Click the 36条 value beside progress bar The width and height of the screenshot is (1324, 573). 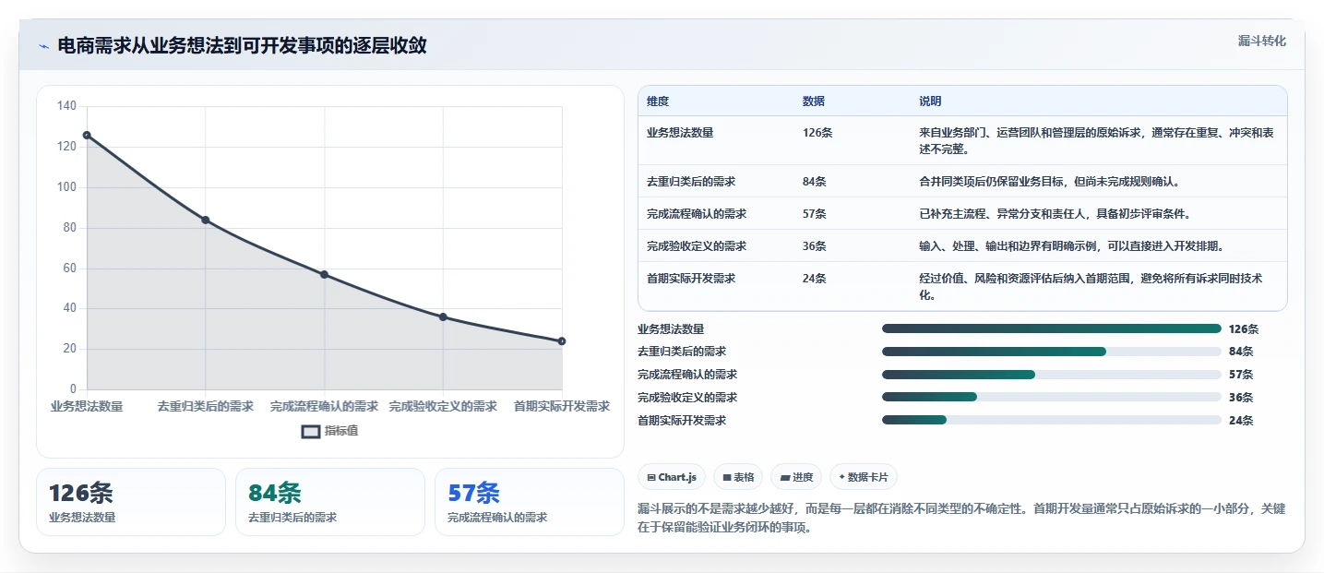pos(1241,397)
